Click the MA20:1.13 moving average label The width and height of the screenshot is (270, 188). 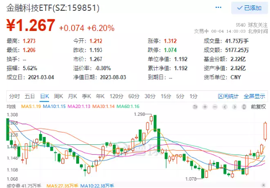(79, 107)
